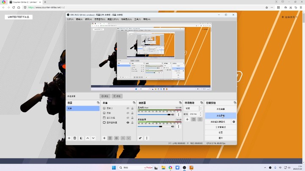305x171 pixels.
Task: Add a new scene with the plus icon
Action: 69,138
